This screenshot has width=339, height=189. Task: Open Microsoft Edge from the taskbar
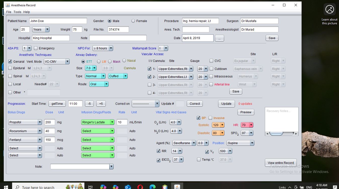point(152,187)
